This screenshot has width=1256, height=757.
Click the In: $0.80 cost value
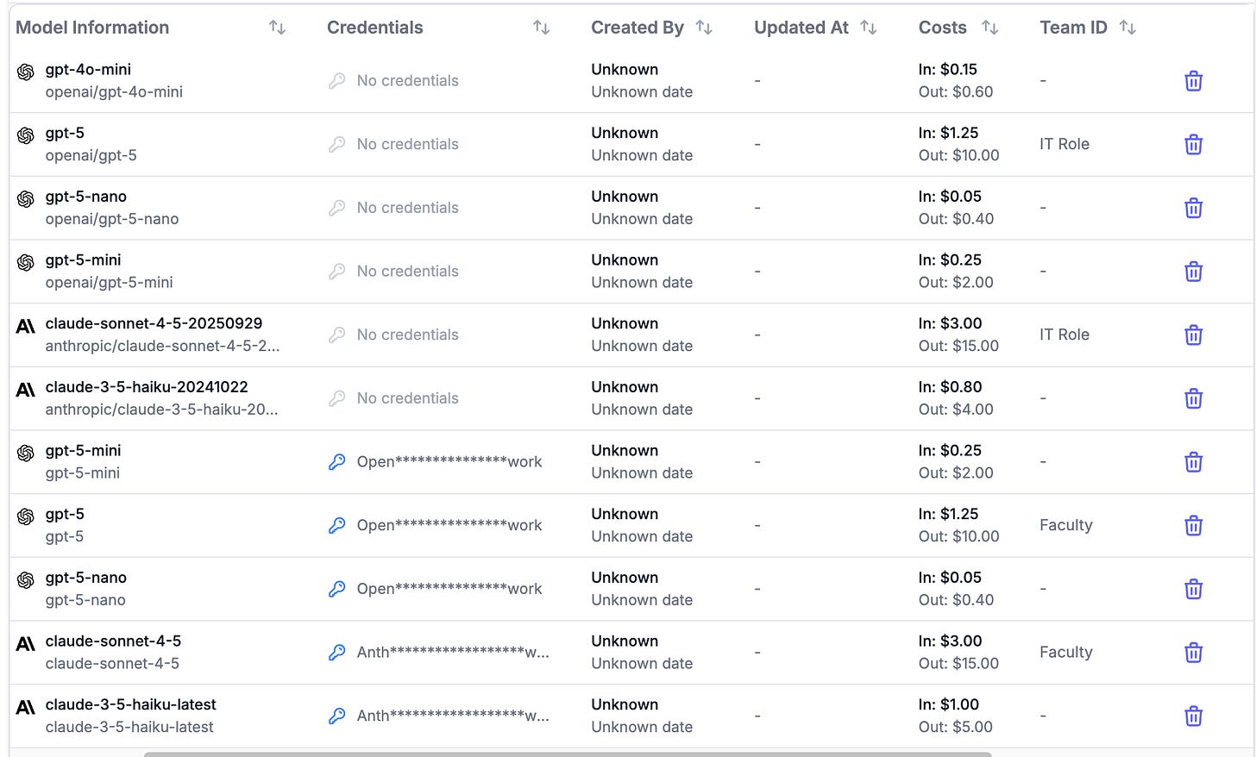(950, 387)
